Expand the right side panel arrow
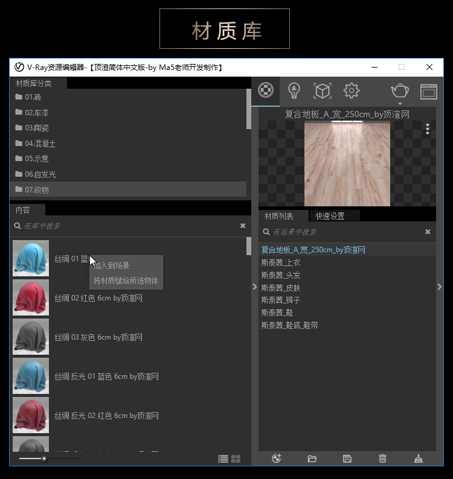Screen dimensions: 453x479 [x=440, y=287]
